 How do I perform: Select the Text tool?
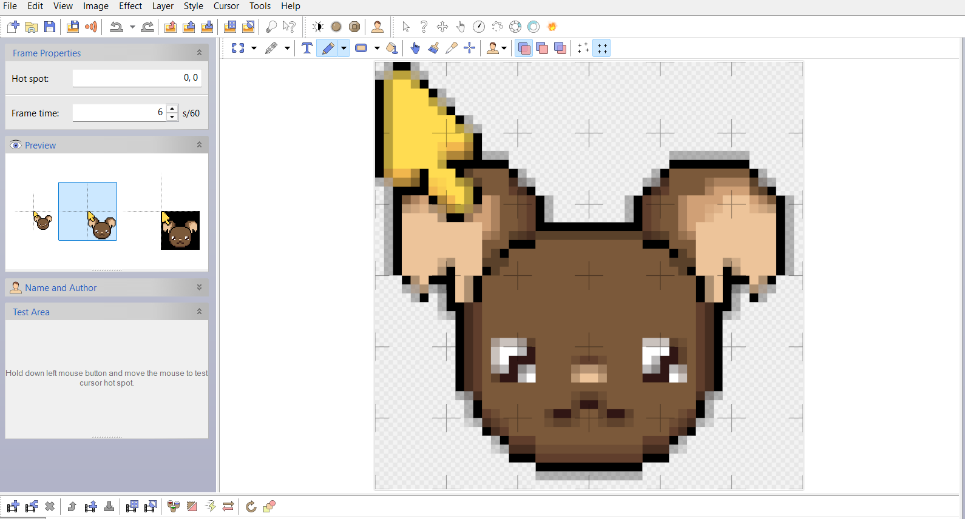307,49
